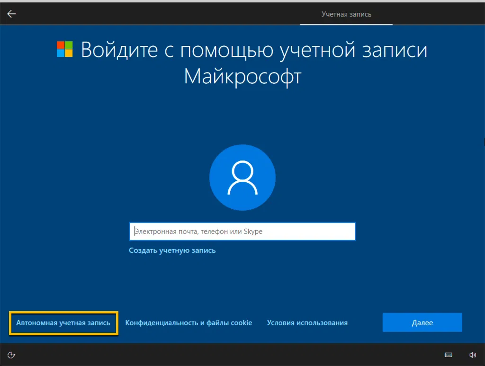Go back using the left arrow icon
485x366 pixels.
click(11, 14)
